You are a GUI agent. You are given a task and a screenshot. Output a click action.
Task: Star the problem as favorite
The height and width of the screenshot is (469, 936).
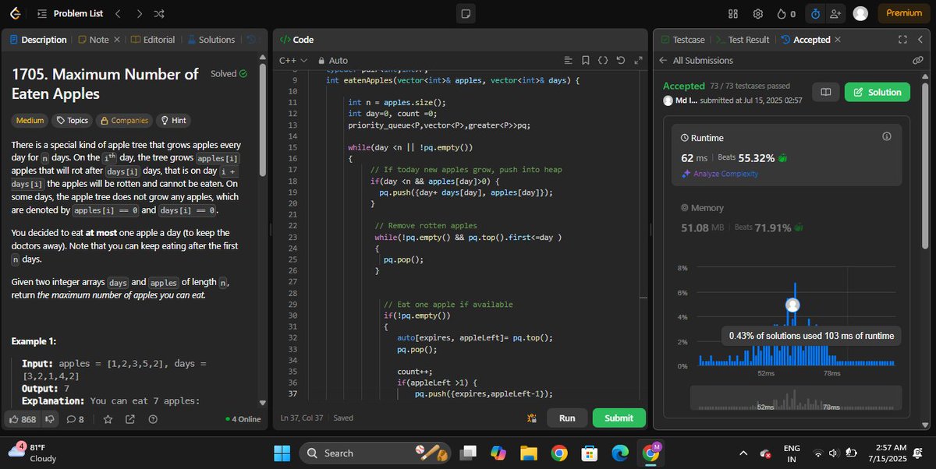point(108,419)
